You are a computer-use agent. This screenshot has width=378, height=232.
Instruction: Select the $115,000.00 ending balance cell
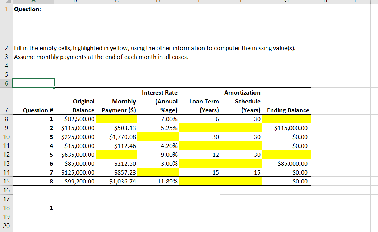286,128
